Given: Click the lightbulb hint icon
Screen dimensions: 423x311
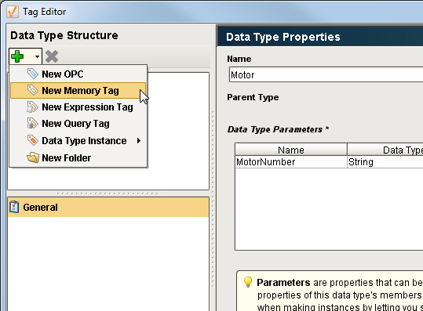Looking at the screenshot, I should (248, 282).
